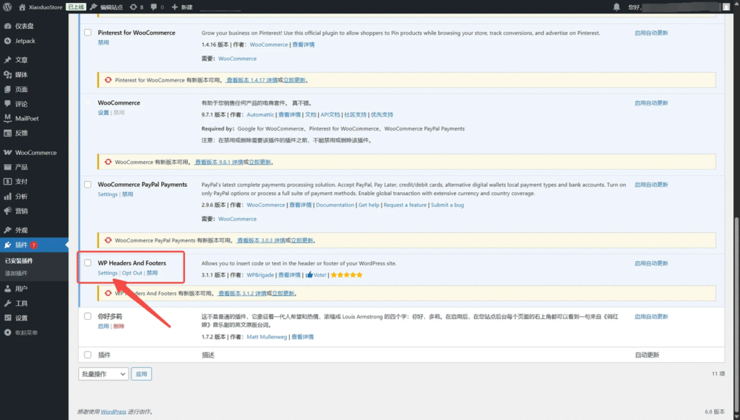
Task: Open the 批量操作 bulk actions dropdown
Action: pyautogui.click(x=103, y=374)
